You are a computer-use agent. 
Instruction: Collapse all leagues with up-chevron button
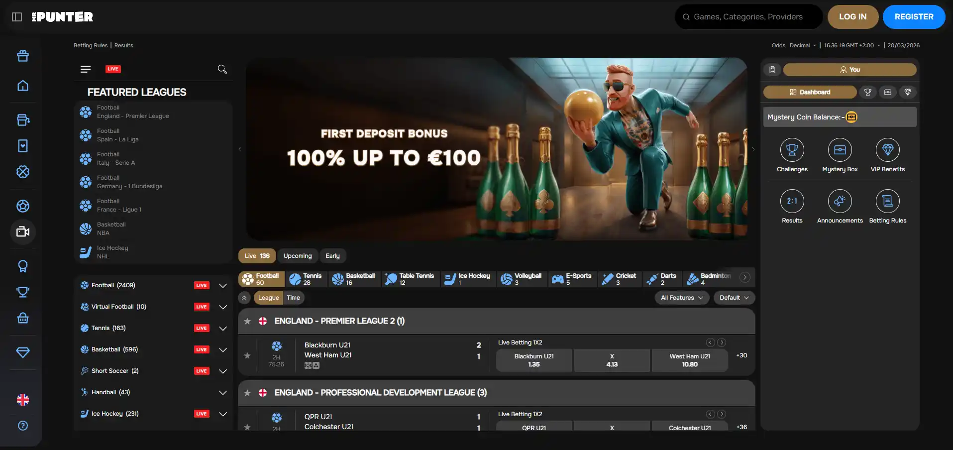(x=244, y=298)
